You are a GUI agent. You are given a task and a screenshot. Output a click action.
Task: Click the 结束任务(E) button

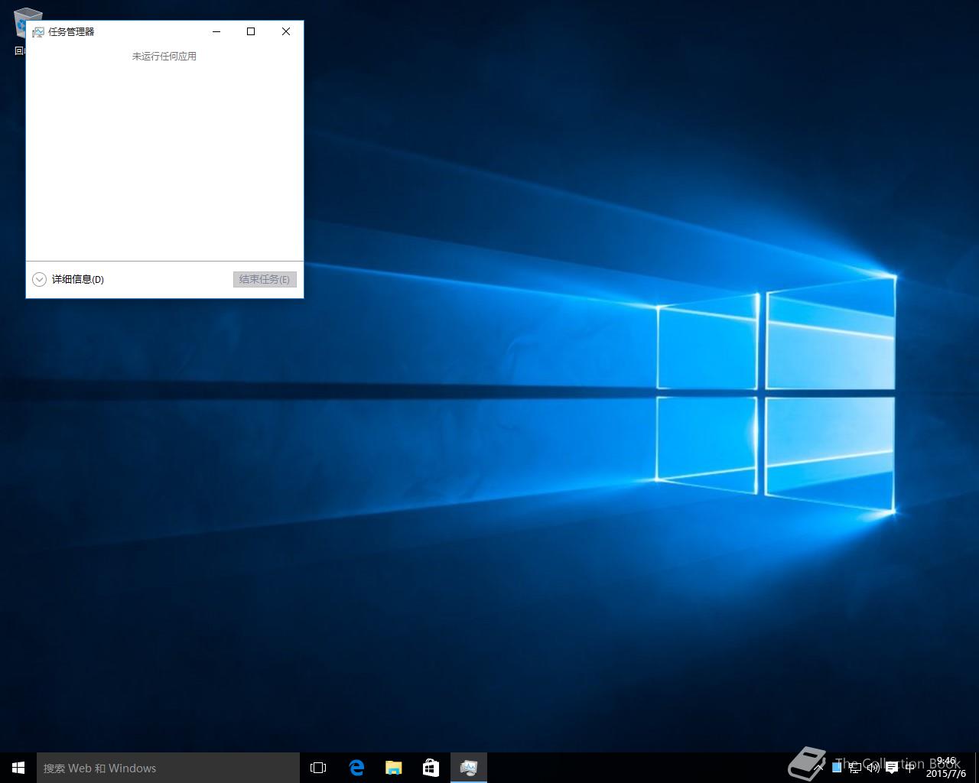click(265, 280)
